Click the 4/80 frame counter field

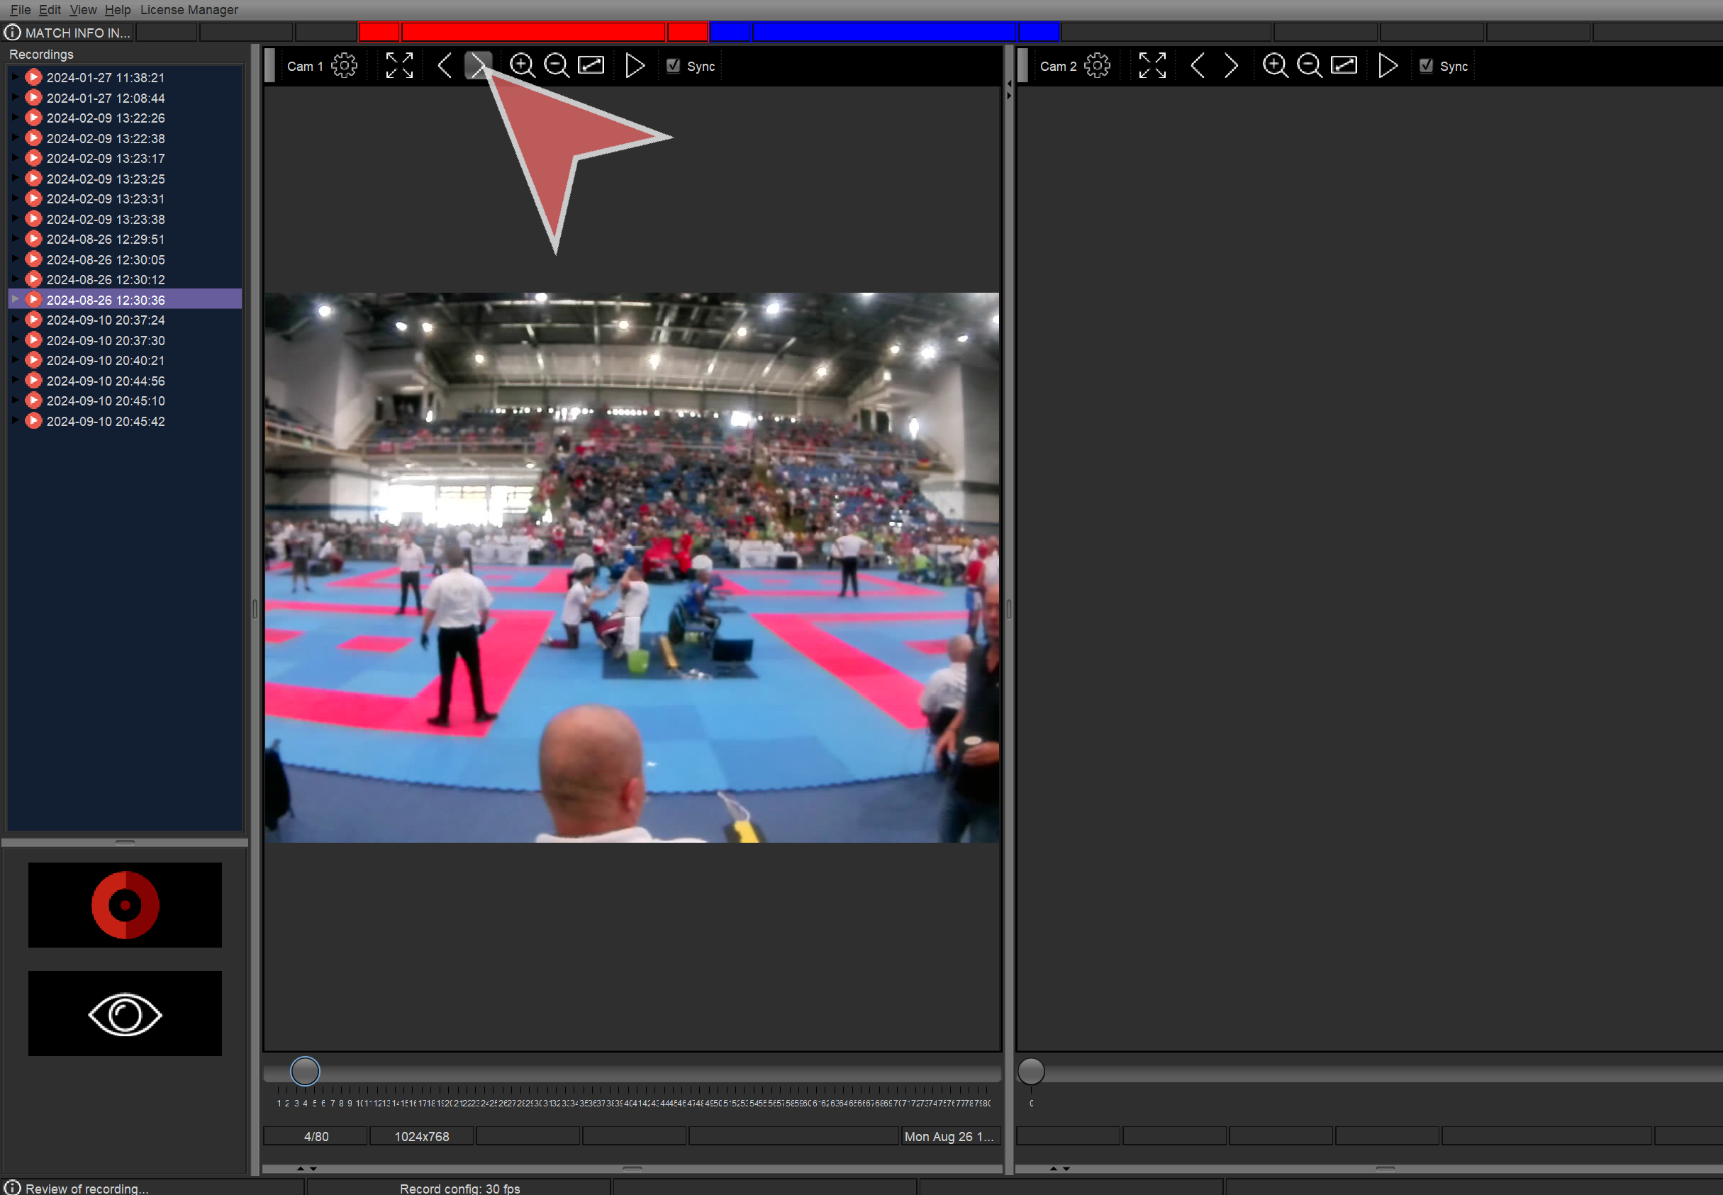[316, 1137]
